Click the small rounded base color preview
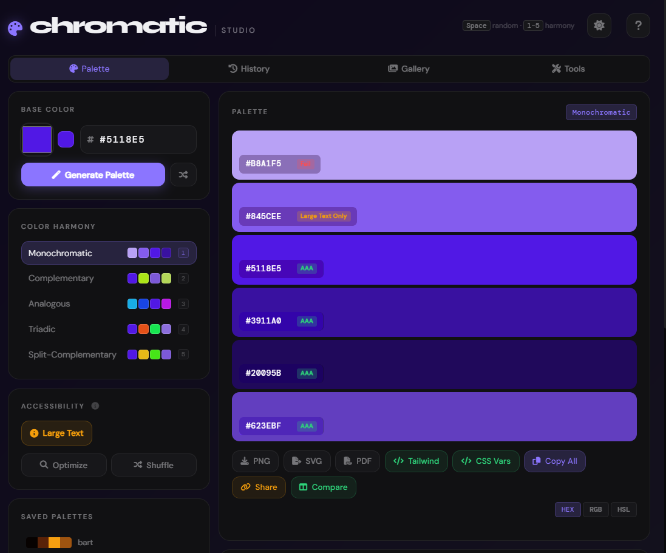Image resolution: width=666 pixels, height=553 pixels. click(66, 139)
